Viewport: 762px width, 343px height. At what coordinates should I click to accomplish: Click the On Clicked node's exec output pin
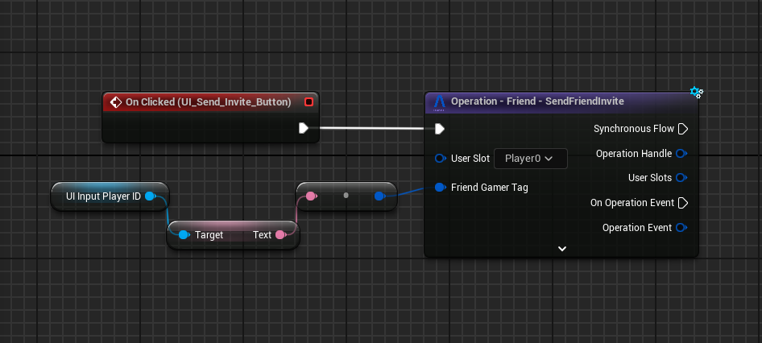click(x=304, y=128)
